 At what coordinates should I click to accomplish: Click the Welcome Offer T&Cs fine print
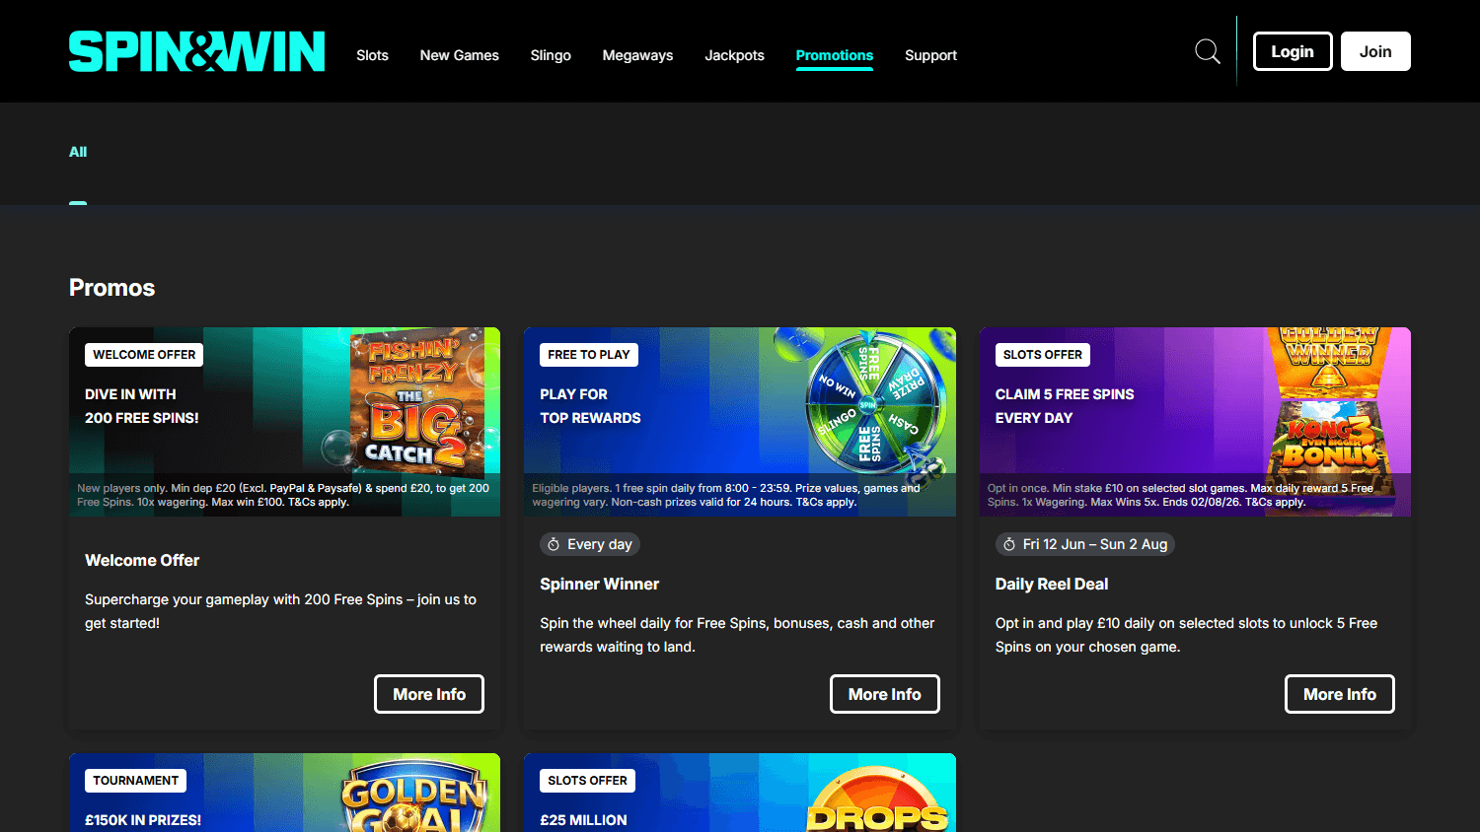283,495
